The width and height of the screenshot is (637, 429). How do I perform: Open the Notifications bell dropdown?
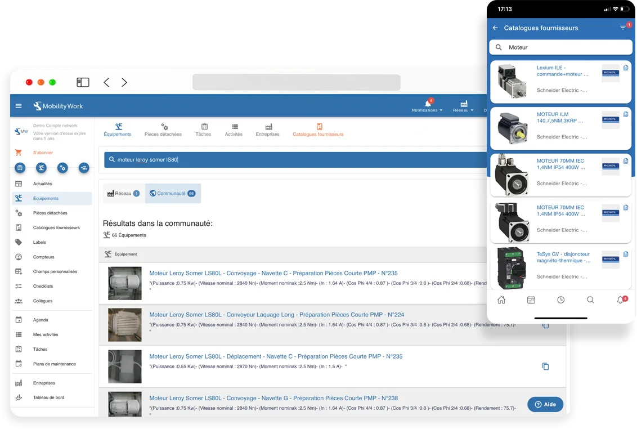click(427, 105)
